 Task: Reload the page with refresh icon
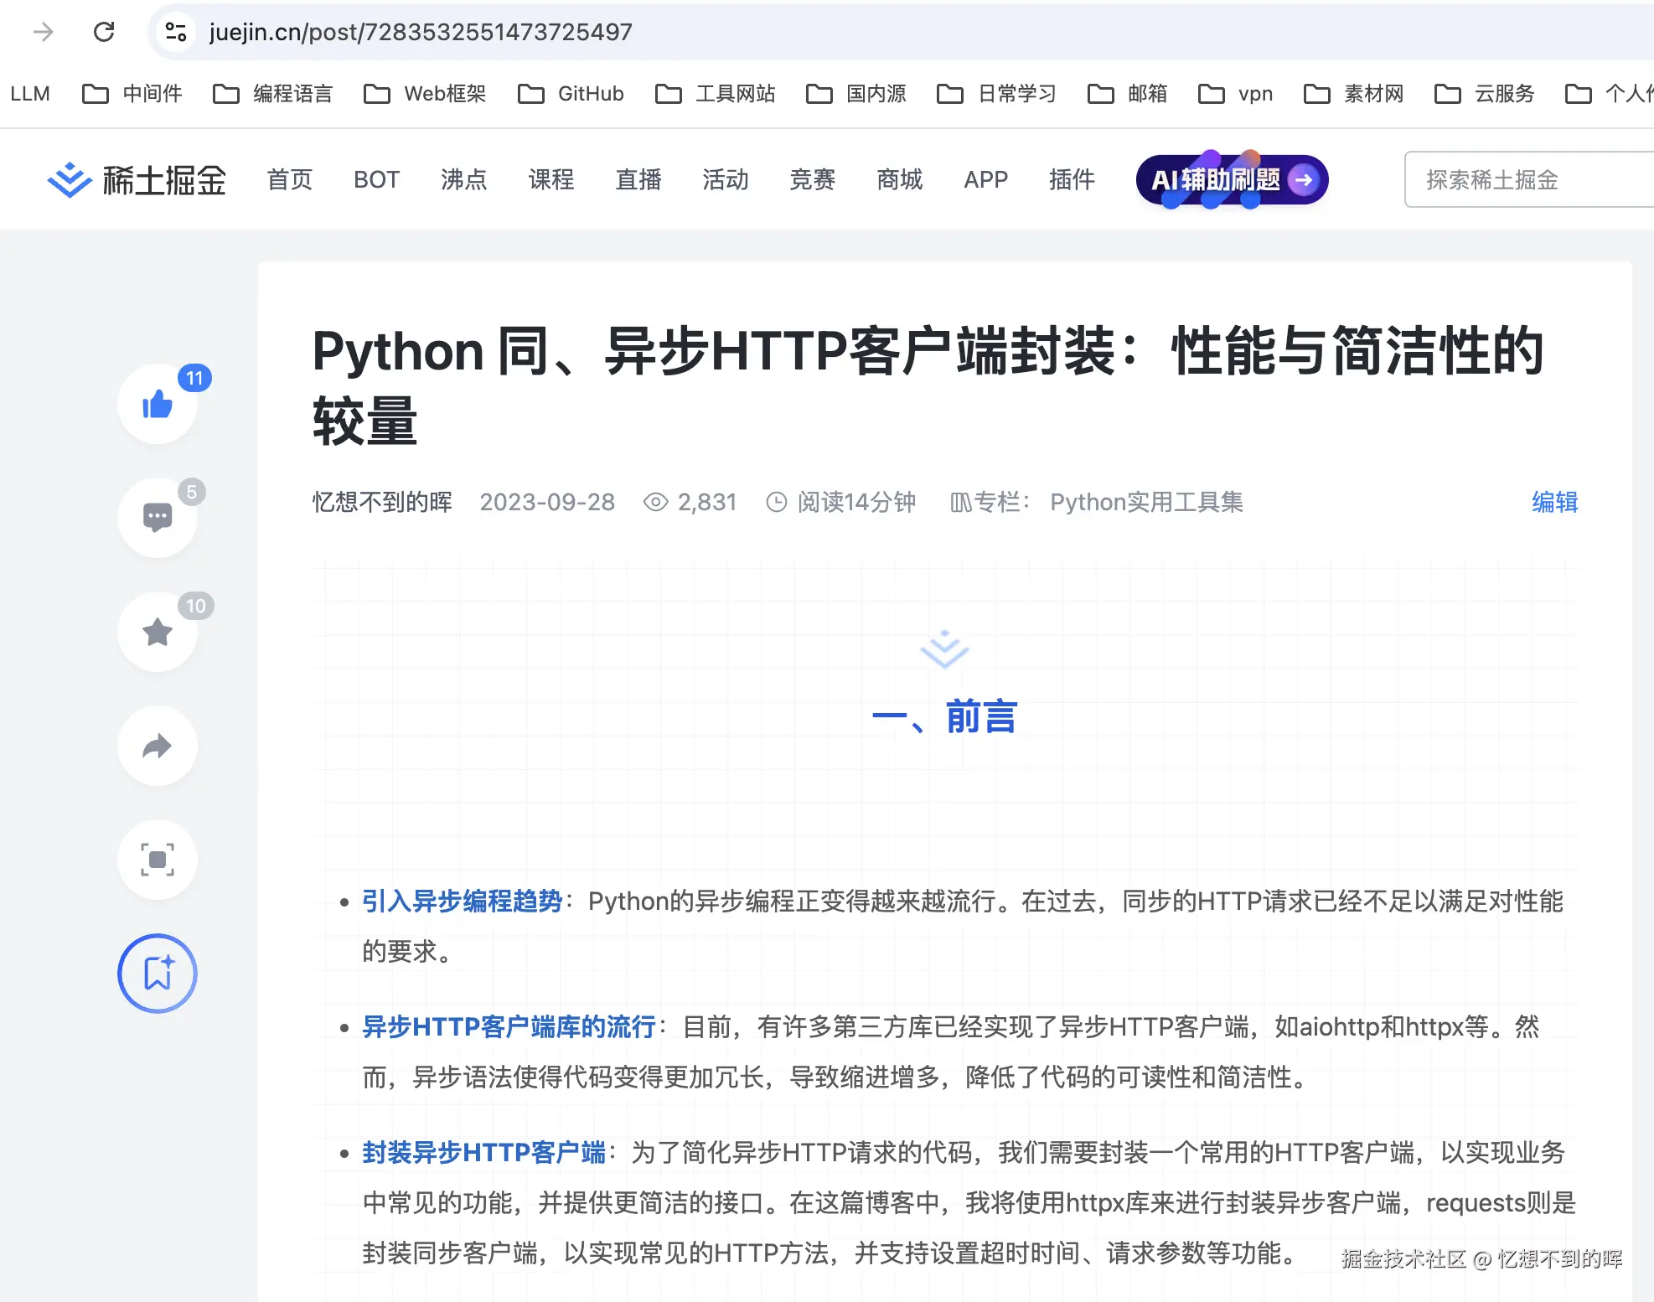(x=104, y=32)
